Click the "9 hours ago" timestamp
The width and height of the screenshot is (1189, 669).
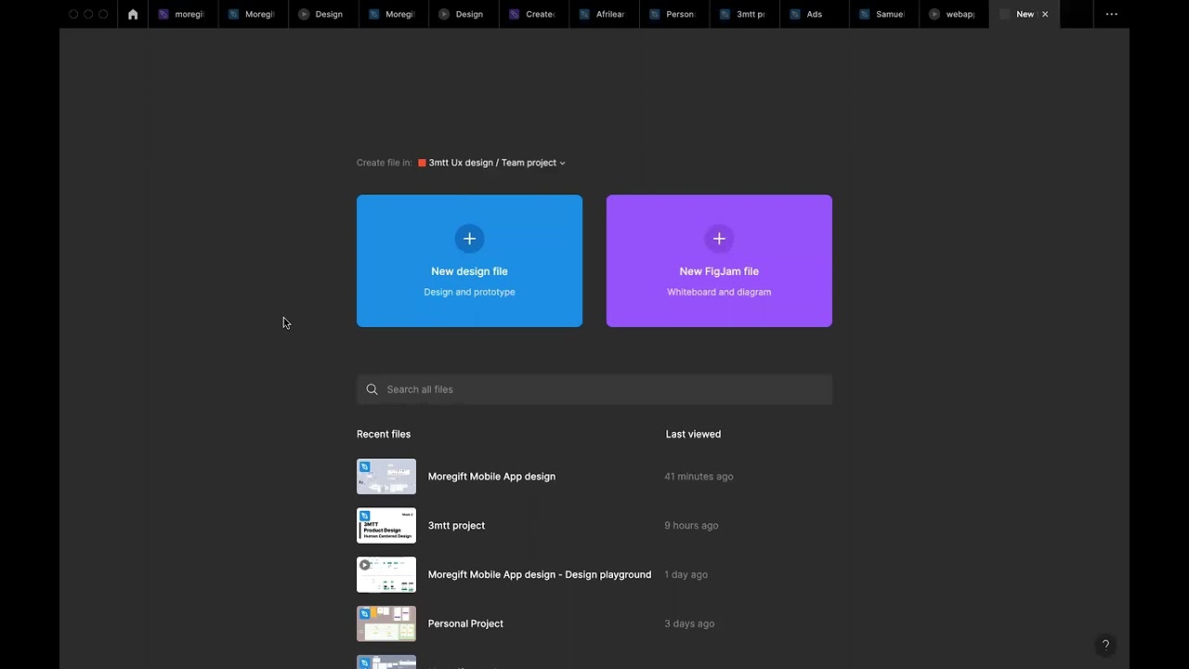pos(691,526)
